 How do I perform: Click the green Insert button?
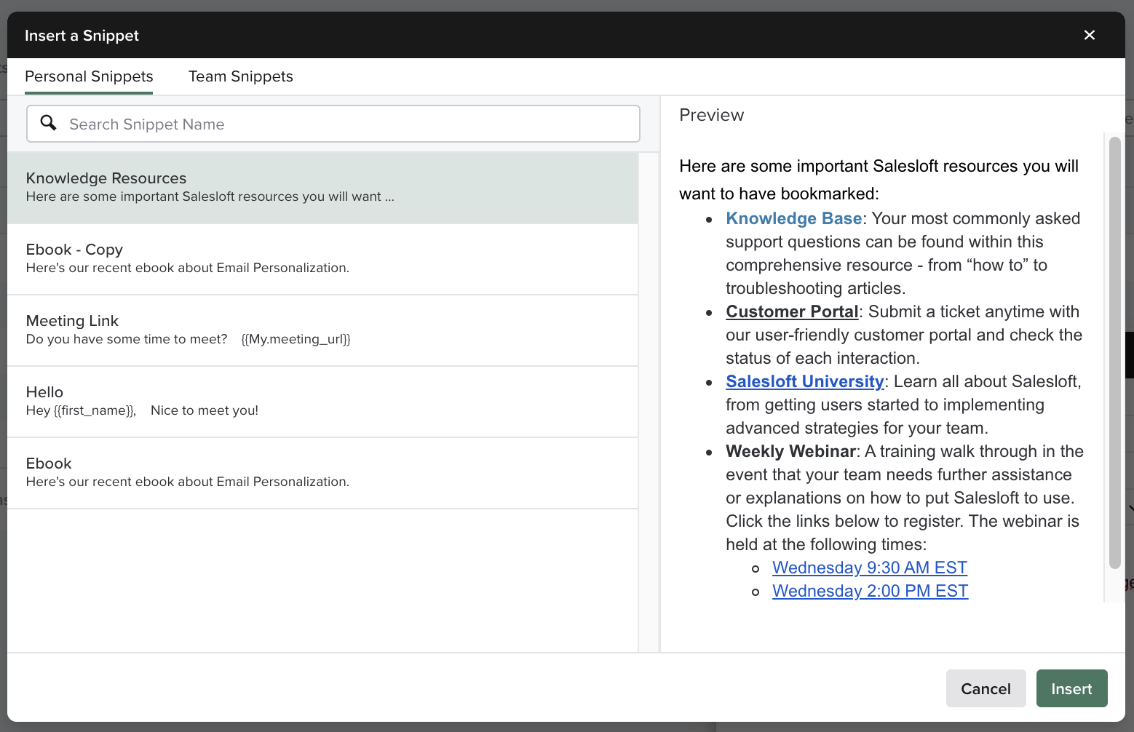(1071, 689)
